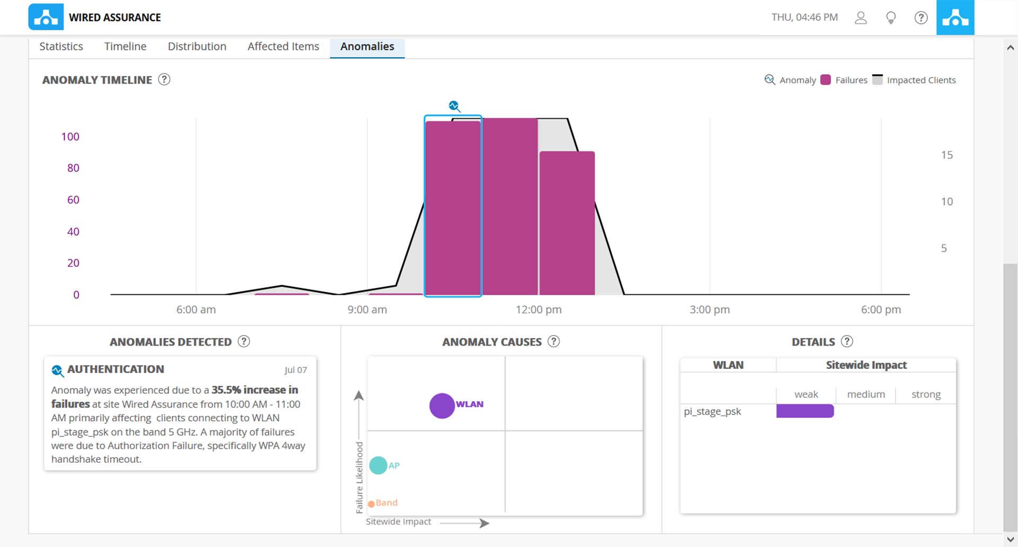Open the help question mark in header
This screenshot has height=547, width=1018.
pos(921,17)
